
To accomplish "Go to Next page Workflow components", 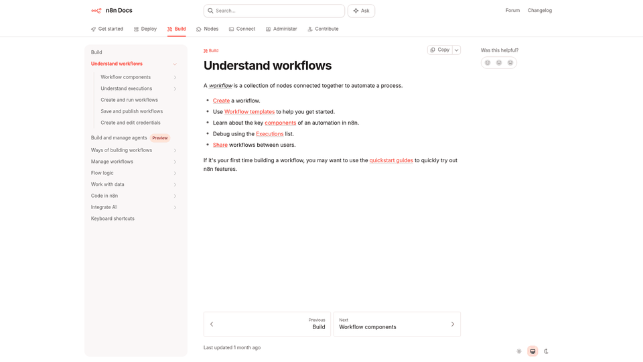I will click(397, 324).
